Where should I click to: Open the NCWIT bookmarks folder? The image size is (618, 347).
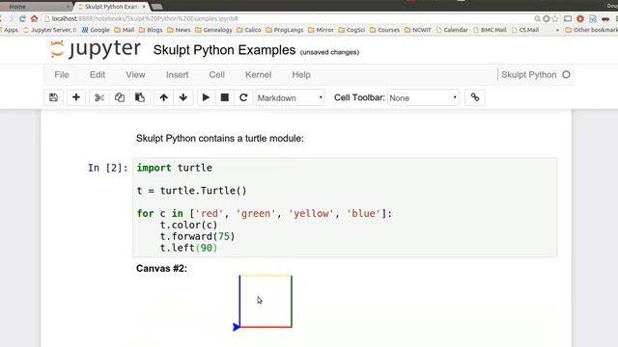(418, 30)
